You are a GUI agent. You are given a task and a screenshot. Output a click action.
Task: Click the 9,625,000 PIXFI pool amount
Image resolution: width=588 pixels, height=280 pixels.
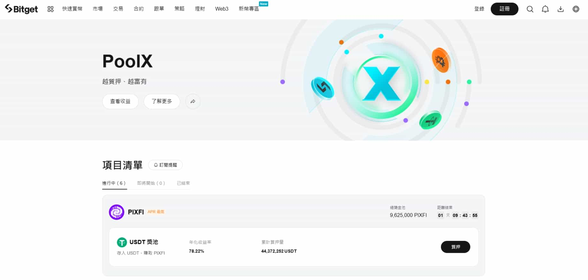(408, 215)
